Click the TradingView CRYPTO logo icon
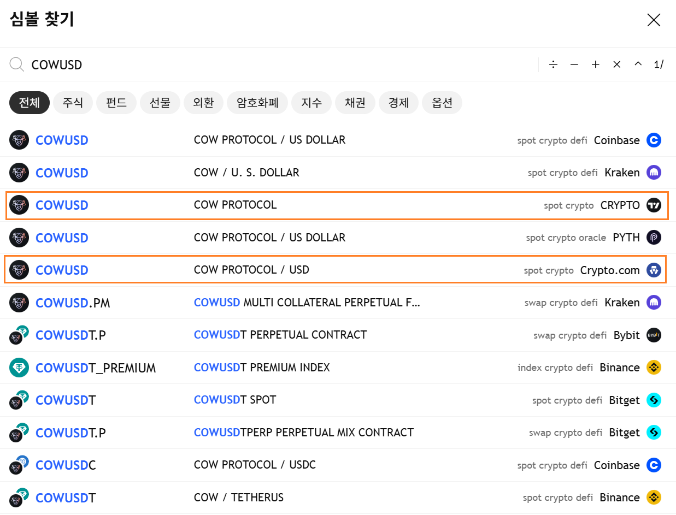This screenshot has width=676, height=515. 654,205
